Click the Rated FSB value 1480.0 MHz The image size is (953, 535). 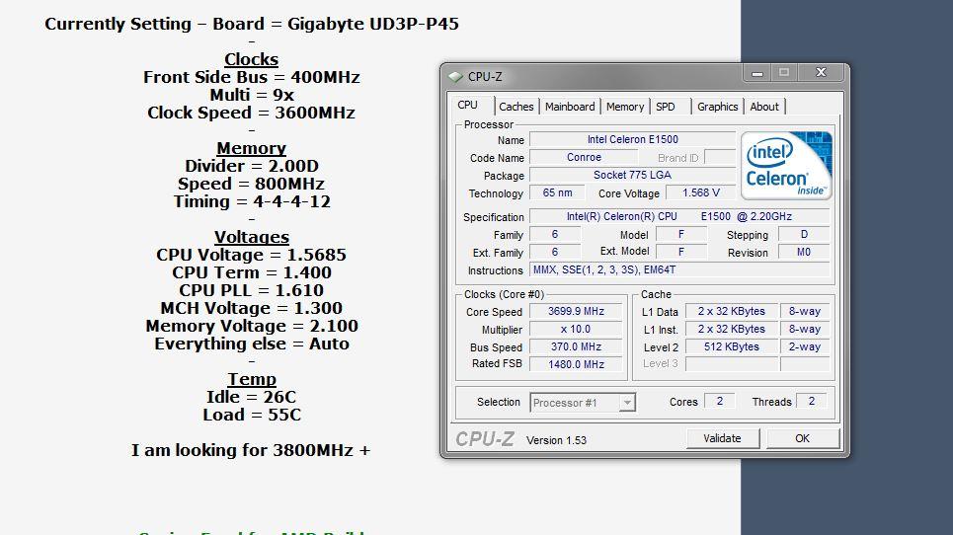[576, 364]
